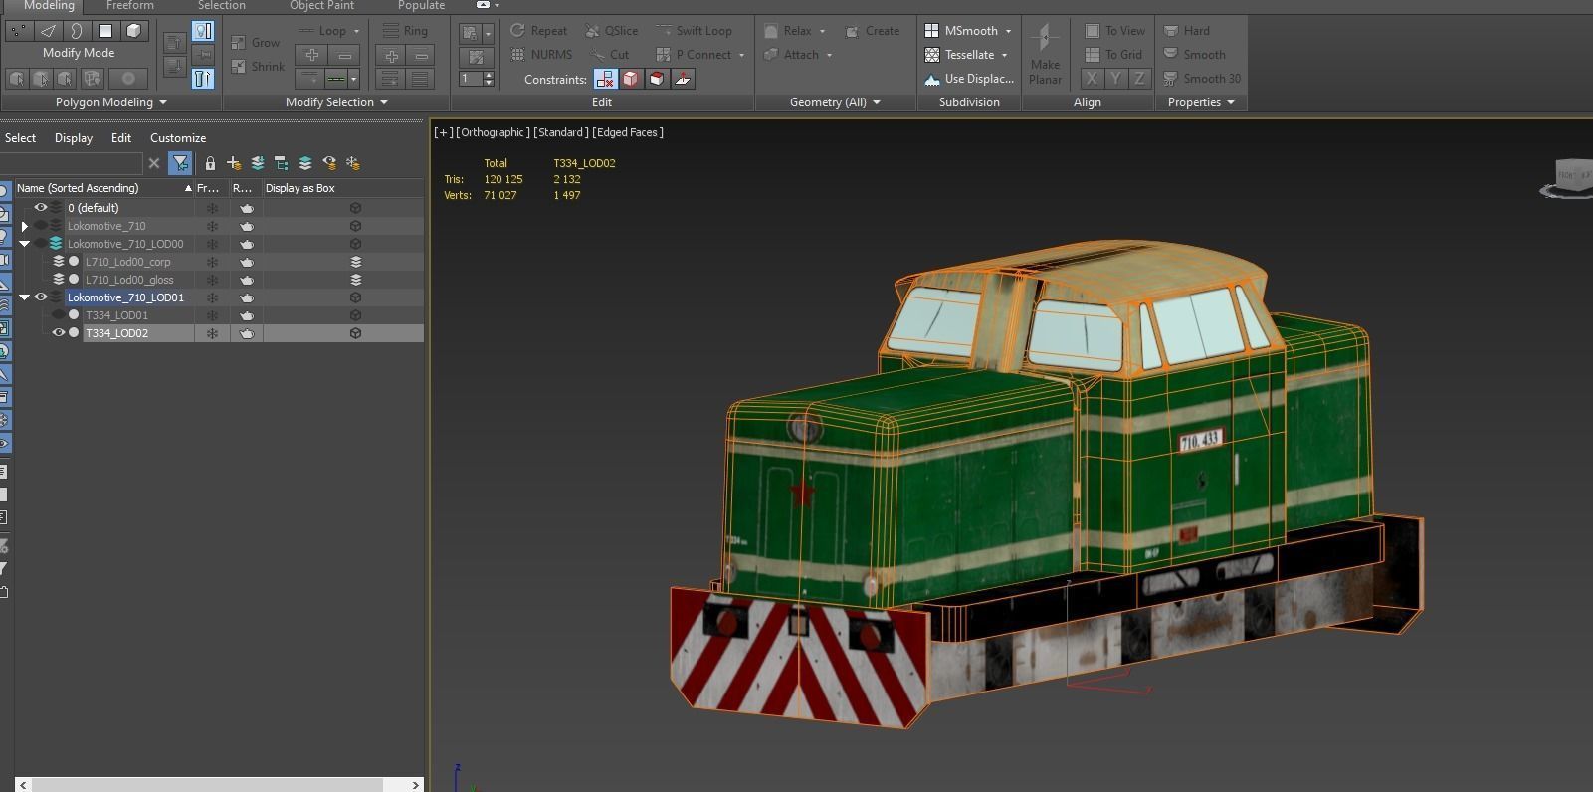
Task: Click the Repeat last operation tool
Action: point(538,31)
